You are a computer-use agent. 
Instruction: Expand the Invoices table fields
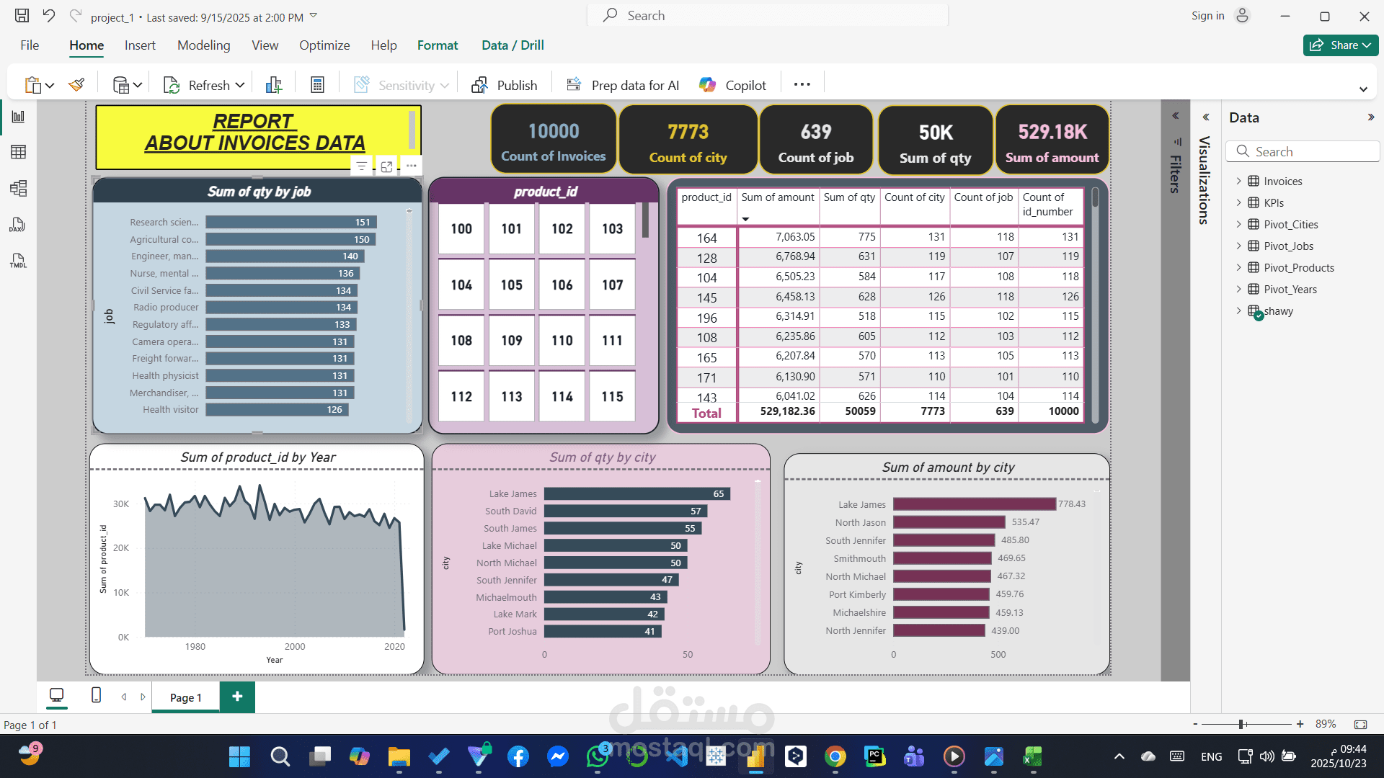click(1239, 181)
